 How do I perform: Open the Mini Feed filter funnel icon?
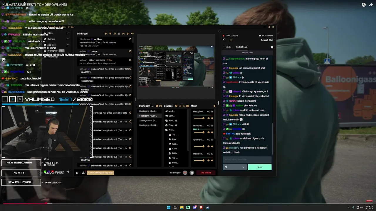coord(110,34)
